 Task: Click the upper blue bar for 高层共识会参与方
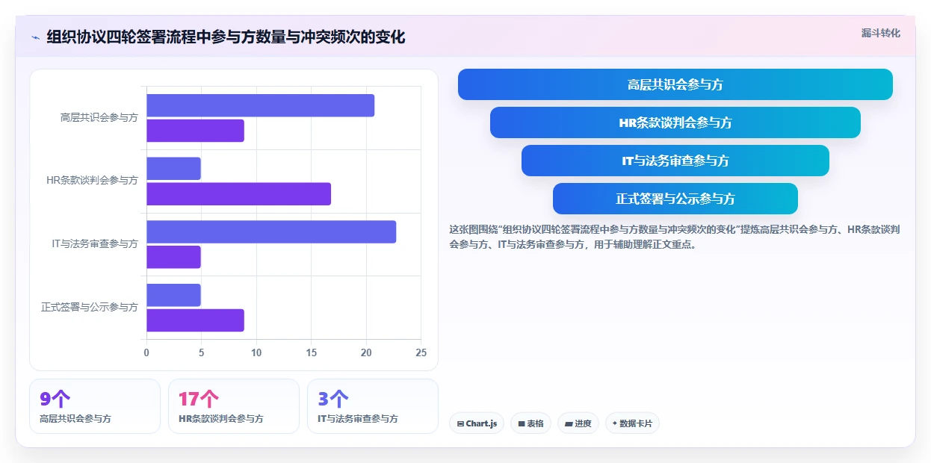point(260,105)
